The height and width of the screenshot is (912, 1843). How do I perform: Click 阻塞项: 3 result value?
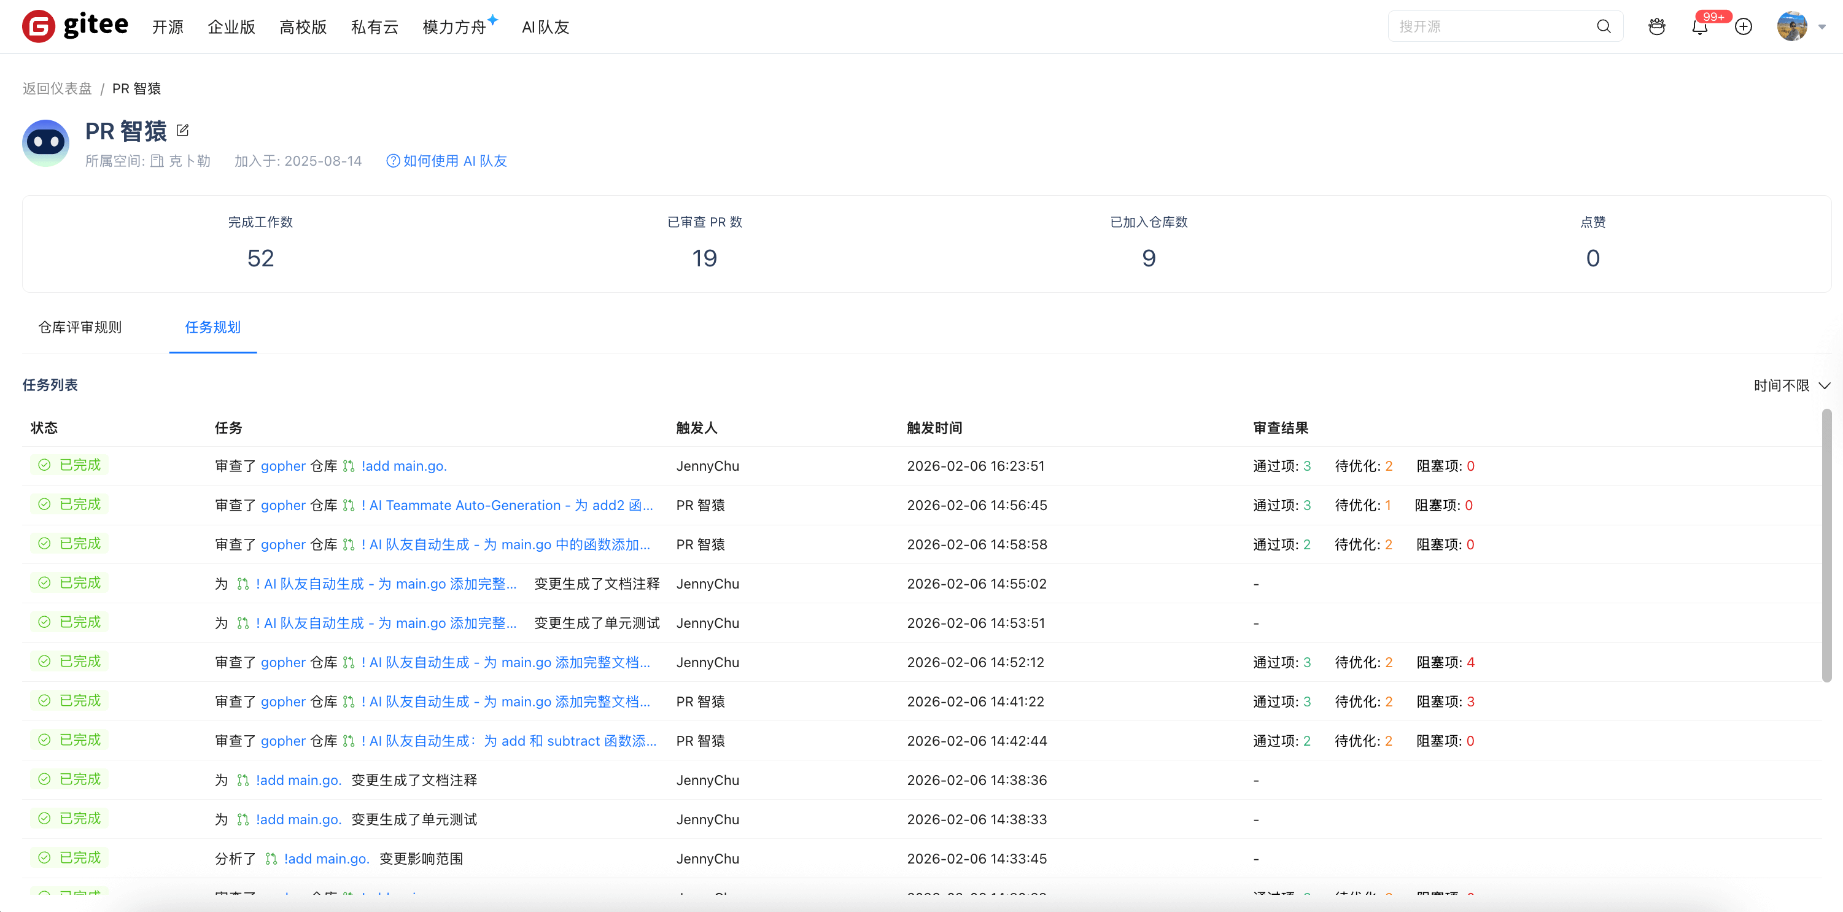pyautogui.click(x=1445, y=703)
